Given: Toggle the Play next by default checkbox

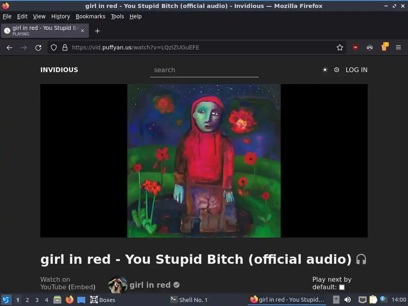Looking at the screenshot, I should 342,287.
